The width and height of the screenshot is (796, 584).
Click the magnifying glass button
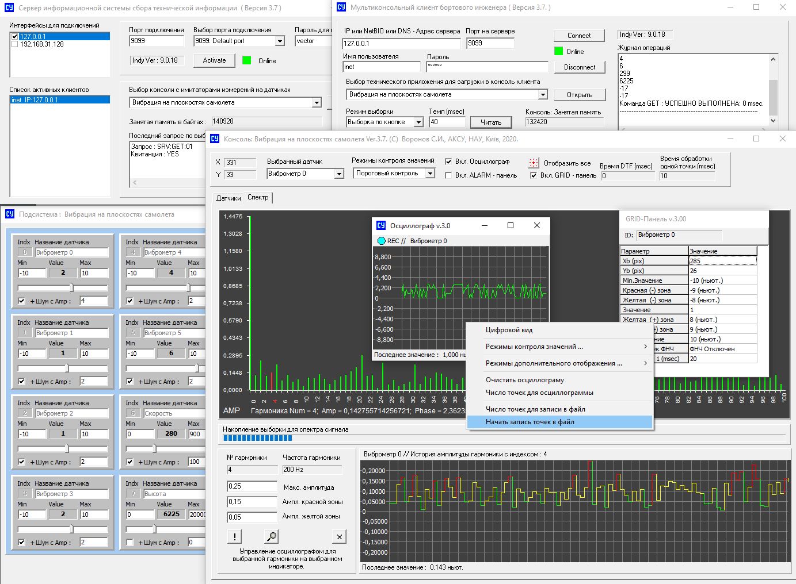[271, 536]
